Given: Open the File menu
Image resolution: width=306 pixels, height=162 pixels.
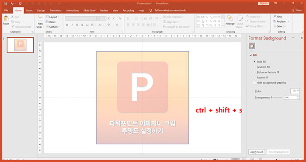Looking at the screenshot, I should 6,11.
